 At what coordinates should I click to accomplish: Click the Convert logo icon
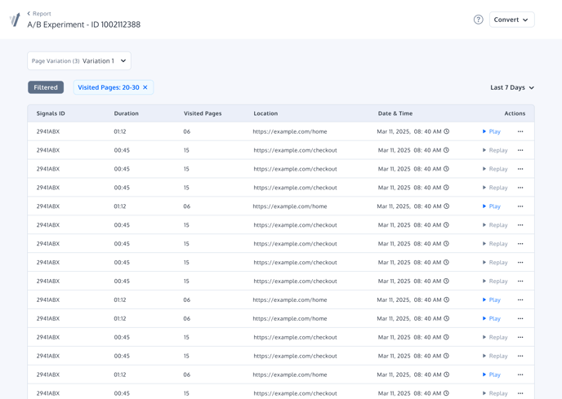tap(15, 20)
